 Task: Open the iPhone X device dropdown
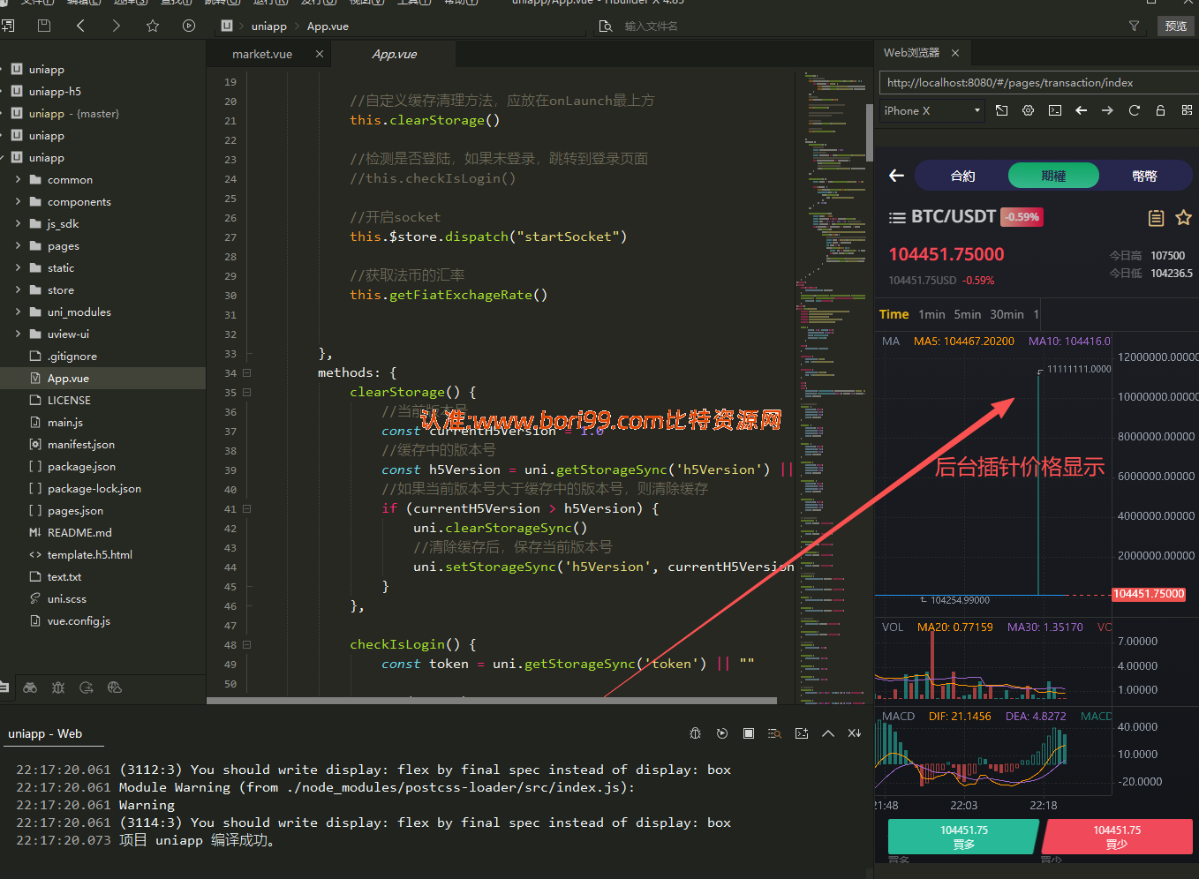(x=932, y=111)
